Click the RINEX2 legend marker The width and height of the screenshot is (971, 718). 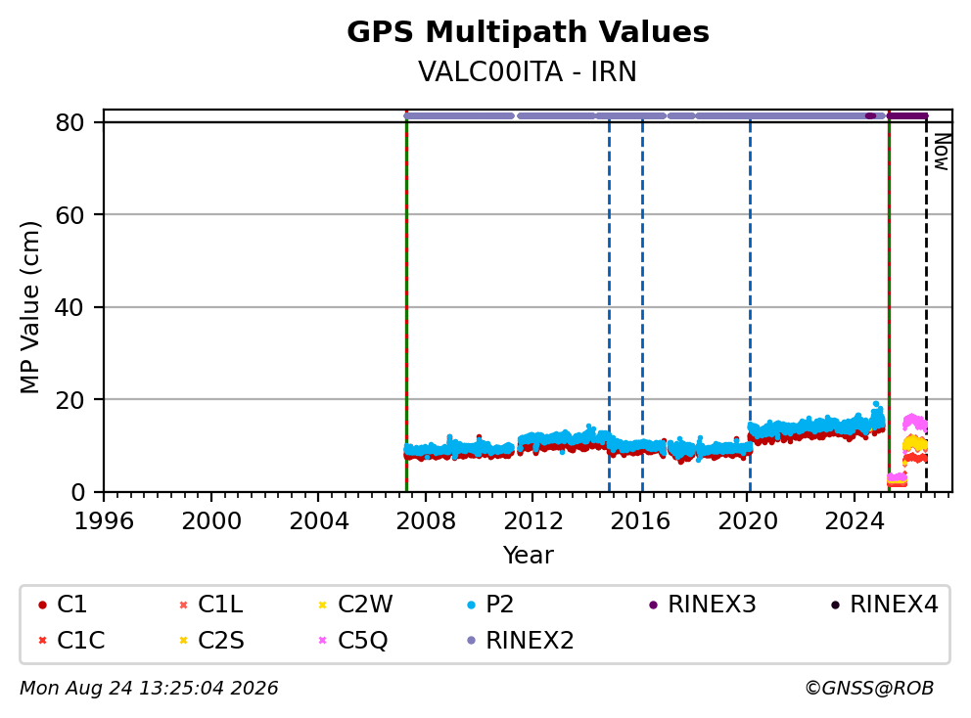[x=471, y=640]
